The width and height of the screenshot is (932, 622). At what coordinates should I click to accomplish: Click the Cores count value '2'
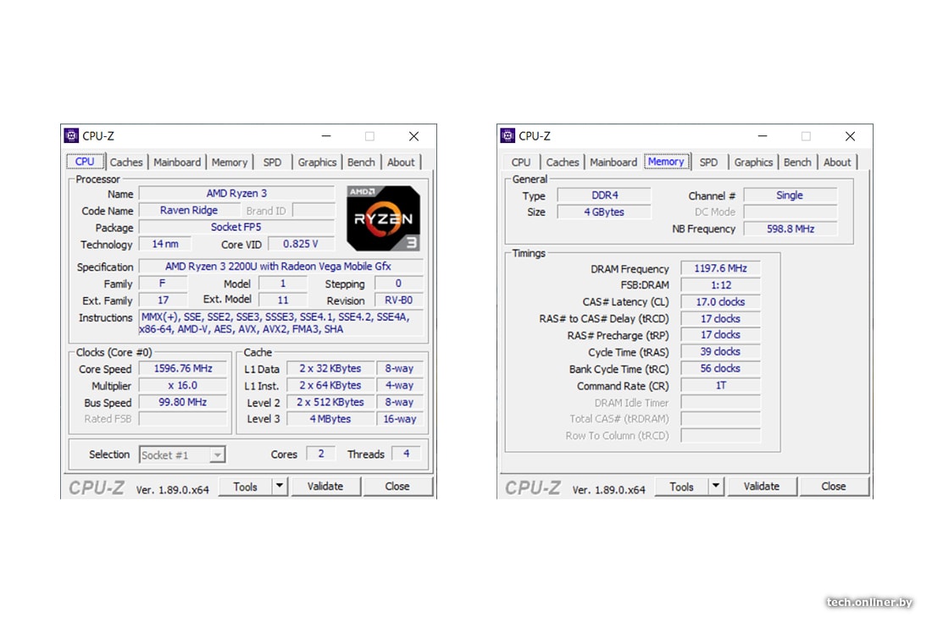(321, 454)
